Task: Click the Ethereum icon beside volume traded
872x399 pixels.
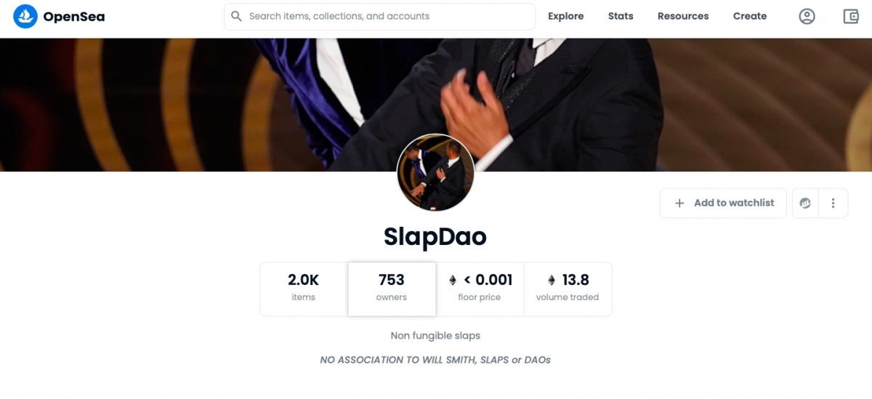Action: [x=552, y=281]
